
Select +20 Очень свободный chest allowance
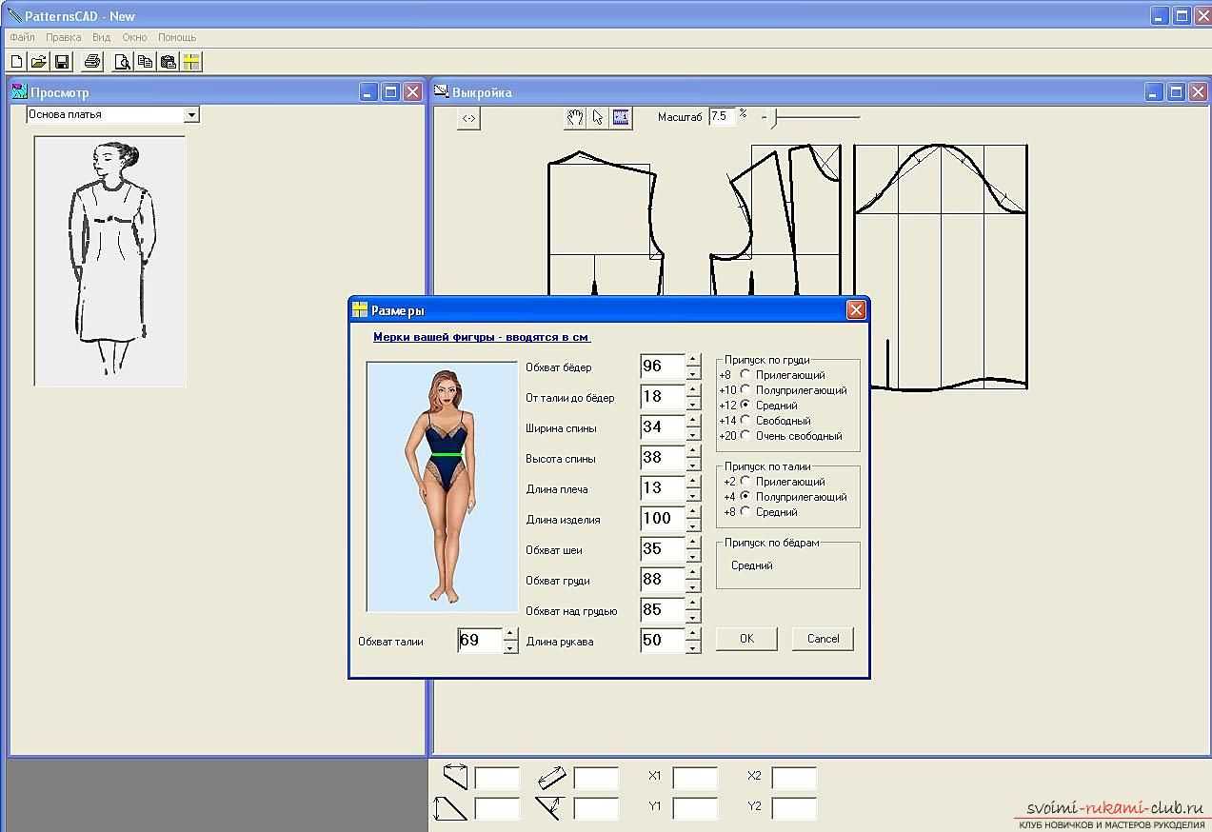coord(745,436)
